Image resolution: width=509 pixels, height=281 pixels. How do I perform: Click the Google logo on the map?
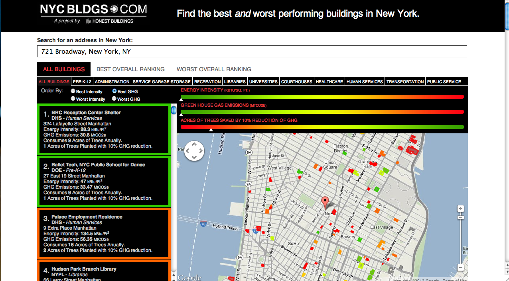click(x=189, y=277)
